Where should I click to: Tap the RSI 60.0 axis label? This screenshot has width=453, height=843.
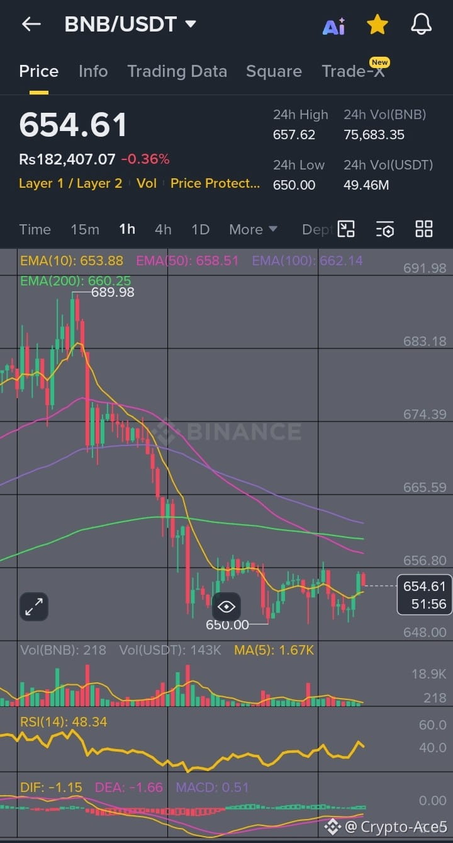[433, 725]
